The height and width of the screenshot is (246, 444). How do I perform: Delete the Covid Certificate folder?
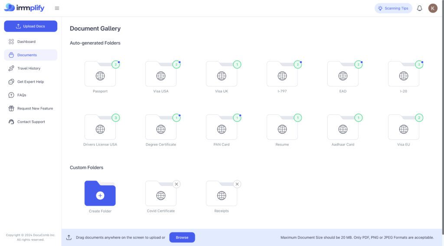(176, 184)
